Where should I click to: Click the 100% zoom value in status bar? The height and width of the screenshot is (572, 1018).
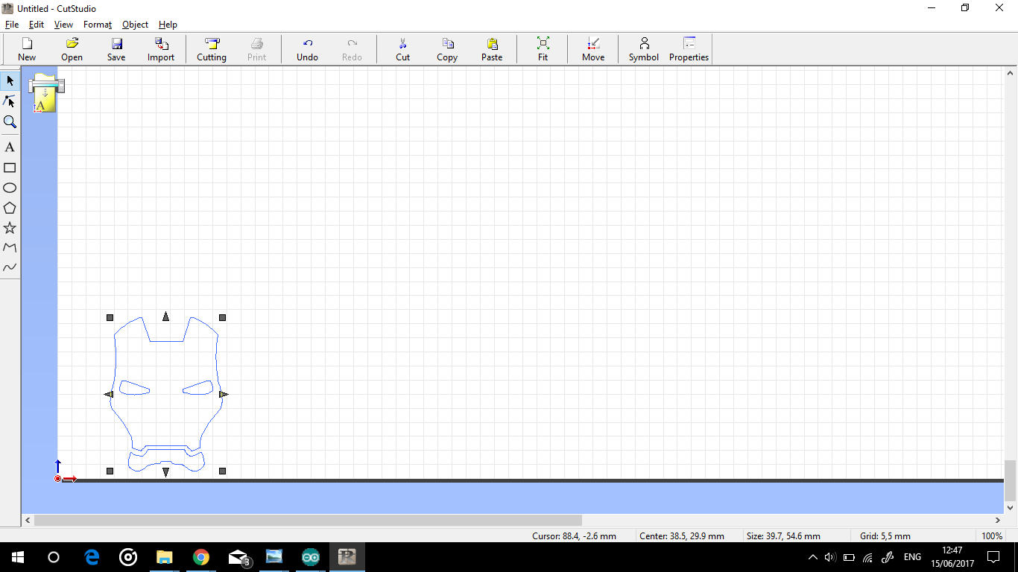[x=991, y=536]
